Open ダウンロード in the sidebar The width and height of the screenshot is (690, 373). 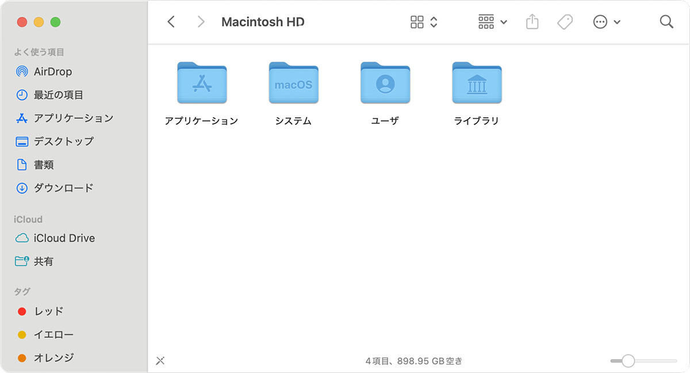coord(55,187)
